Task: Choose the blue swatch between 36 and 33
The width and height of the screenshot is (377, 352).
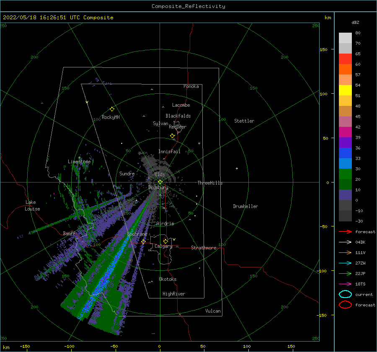Action: (345, 153)
